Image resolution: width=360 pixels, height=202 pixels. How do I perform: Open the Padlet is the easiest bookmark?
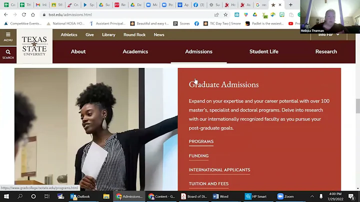pyautogui.click(x=264, y=23)
